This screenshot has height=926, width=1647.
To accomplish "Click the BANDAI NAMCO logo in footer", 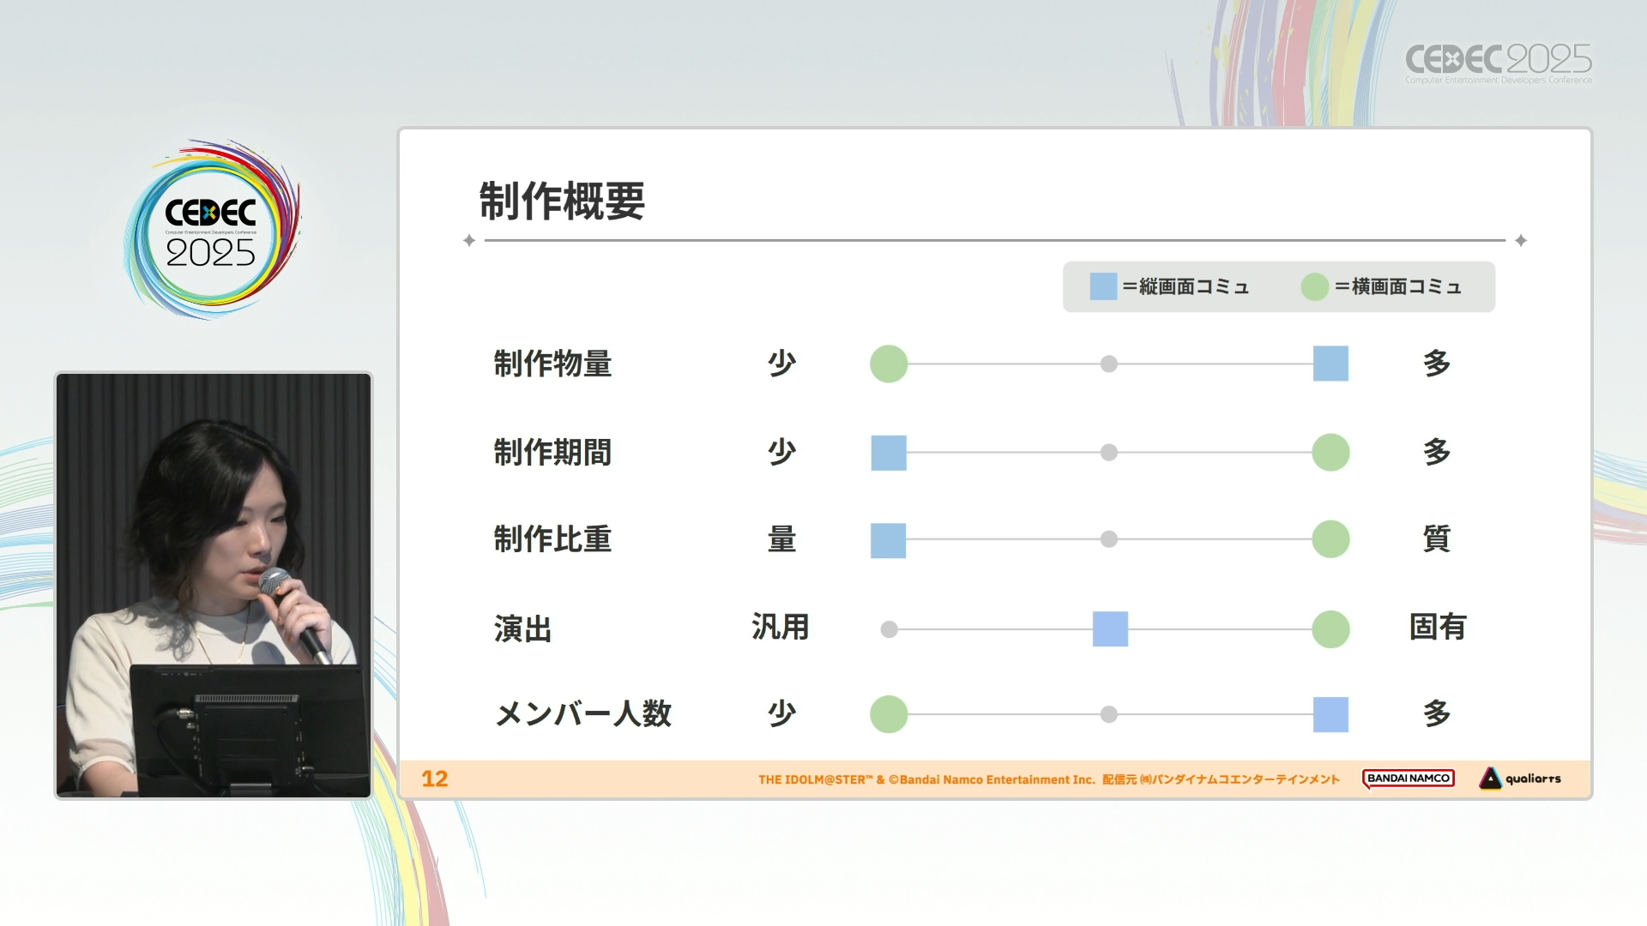I will point(1408,779).
